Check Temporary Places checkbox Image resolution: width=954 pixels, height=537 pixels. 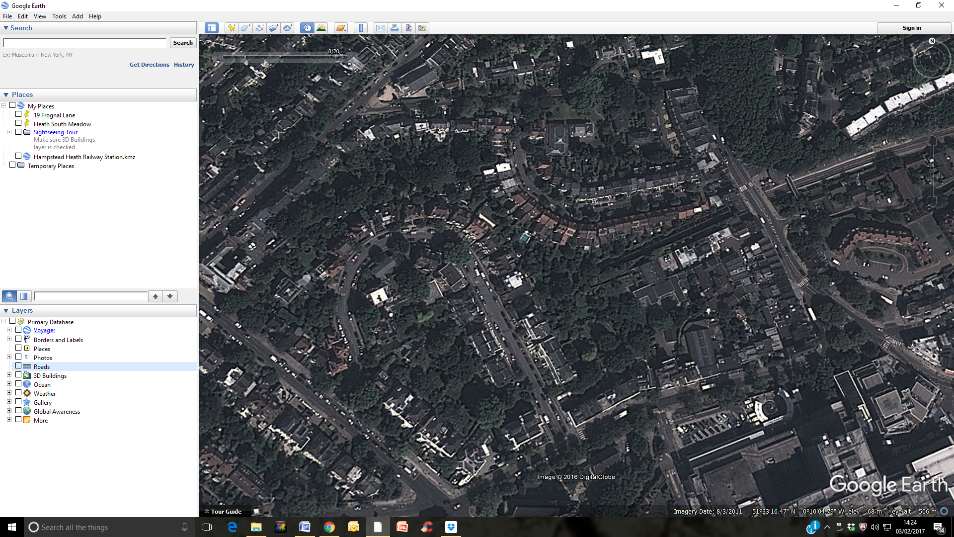pyautogui.click(x=12, y=165)
